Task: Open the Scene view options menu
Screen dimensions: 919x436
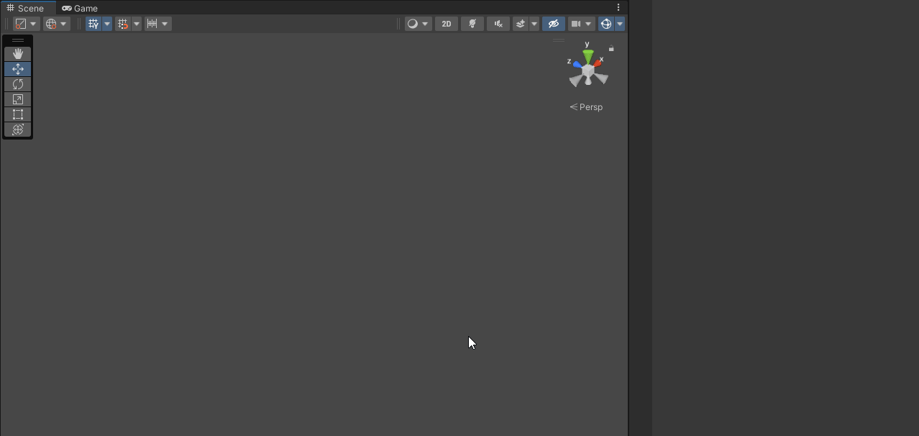Action: [618, 7]
